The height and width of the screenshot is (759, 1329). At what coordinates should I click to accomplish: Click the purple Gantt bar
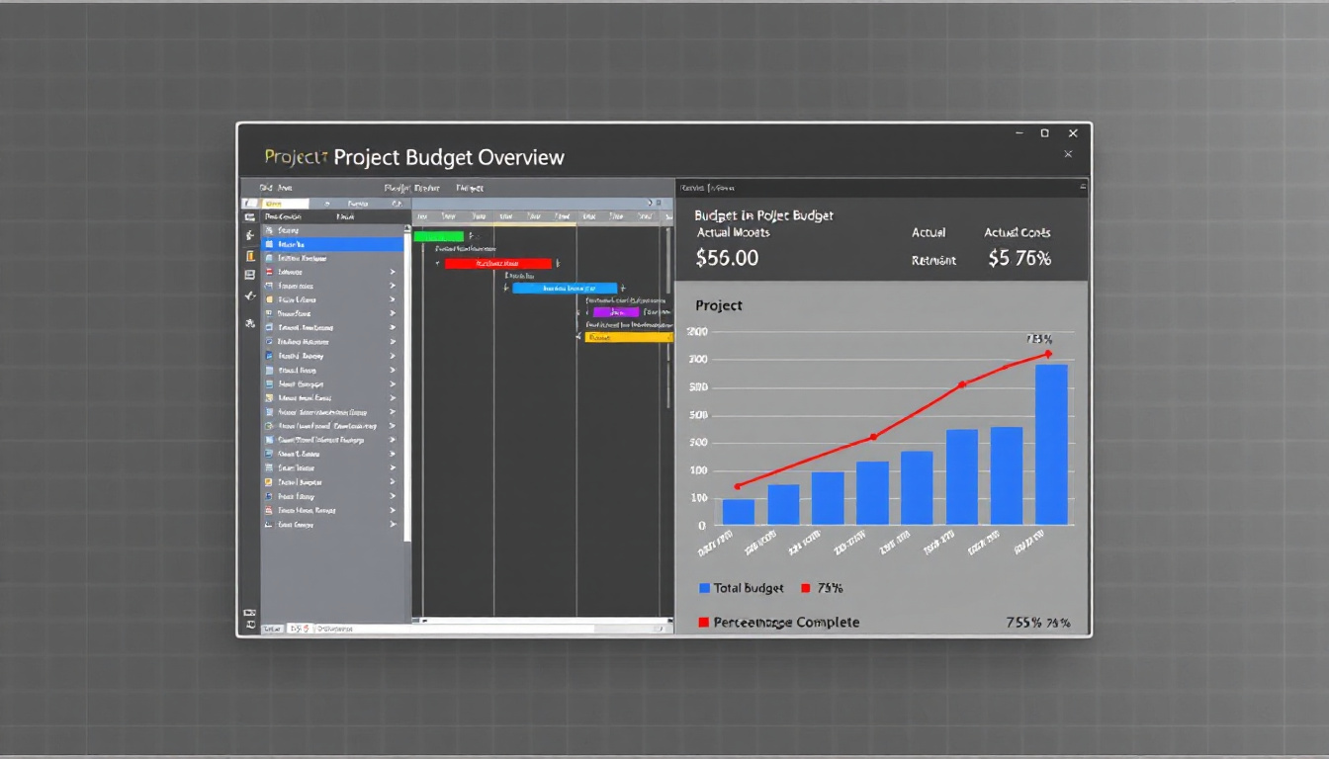(615, 312)
